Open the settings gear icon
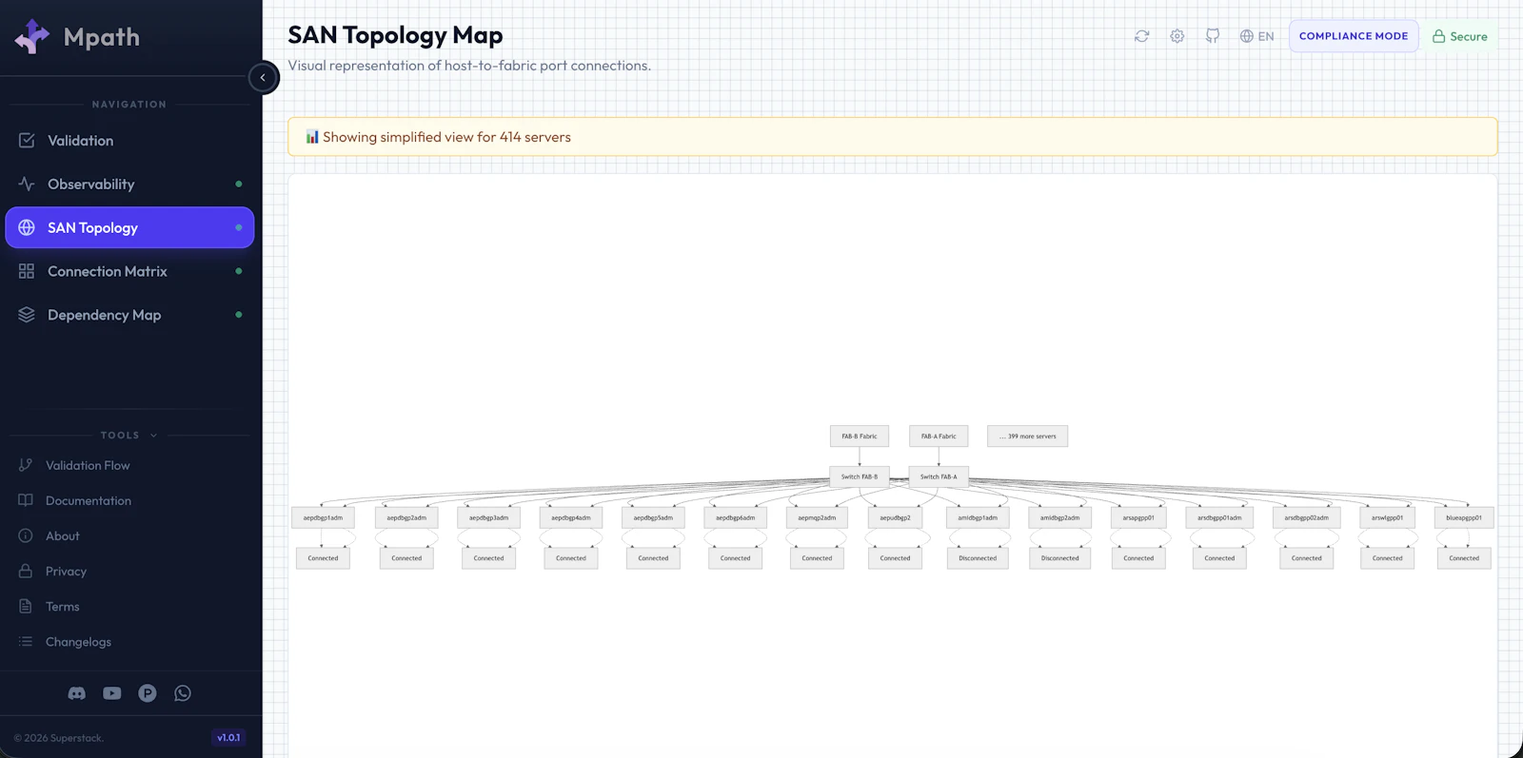 [1177, 36]
